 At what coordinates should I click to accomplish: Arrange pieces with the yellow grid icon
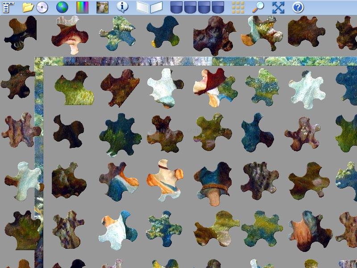click(238, 7)
